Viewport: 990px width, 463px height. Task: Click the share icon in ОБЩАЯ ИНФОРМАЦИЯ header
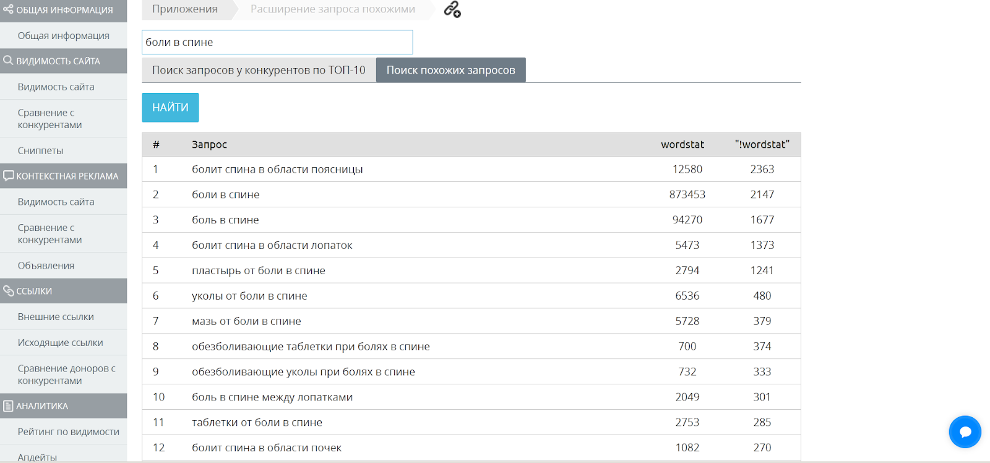pos(8,9)
